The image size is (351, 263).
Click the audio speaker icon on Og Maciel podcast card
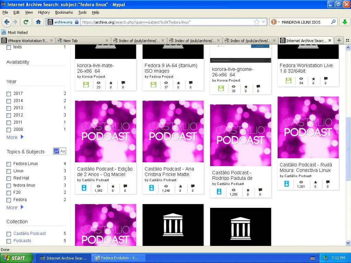[84, 188]
